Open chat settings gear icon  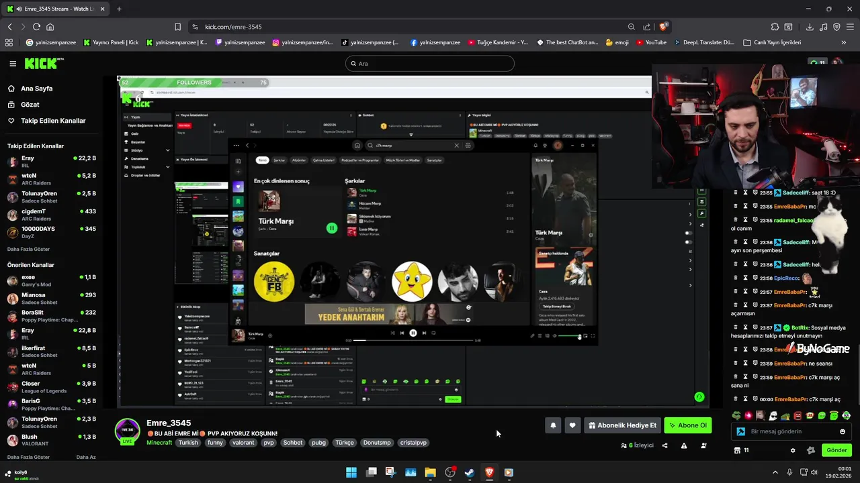[793, 450]
